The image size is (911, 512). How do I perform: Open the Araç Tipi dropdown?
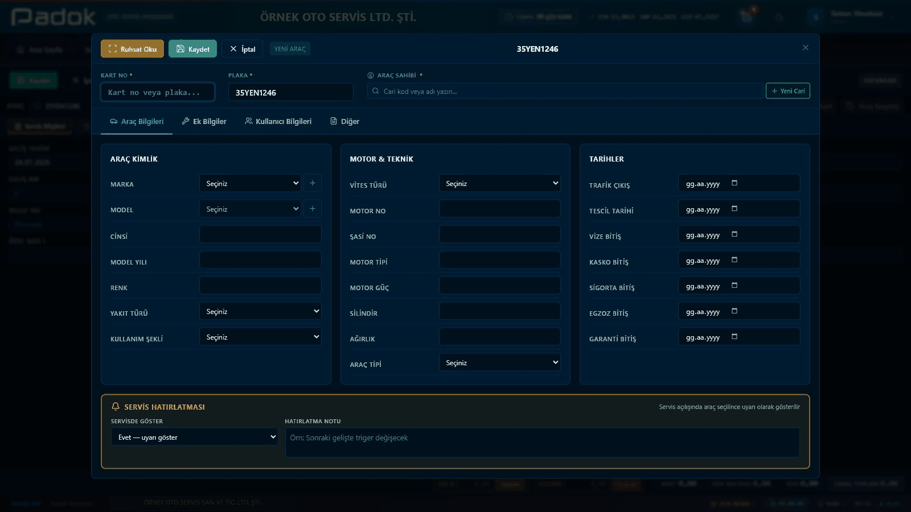click(499, 362)
